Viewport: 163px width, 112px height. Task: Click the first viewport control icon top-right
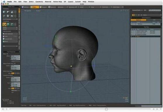pyautogui.click(x=121, y=11)
